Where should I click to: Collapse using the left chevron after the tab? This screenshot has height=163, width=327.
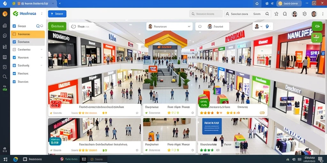(x=60, y=3)
